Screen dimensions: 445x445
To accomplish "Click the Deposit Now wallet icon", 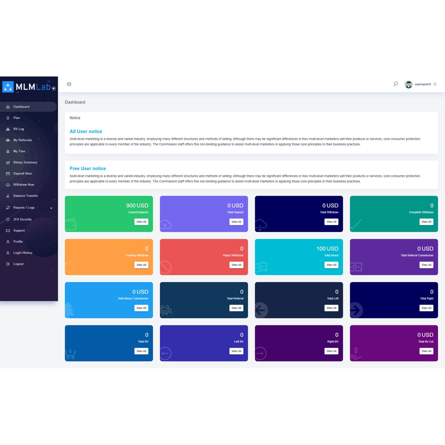I will pyautogui.click(x=8, y=173).
